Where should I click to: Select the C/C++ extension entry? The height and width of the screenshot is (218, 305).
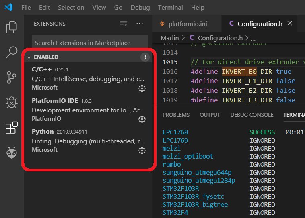[x=89, y=78]
